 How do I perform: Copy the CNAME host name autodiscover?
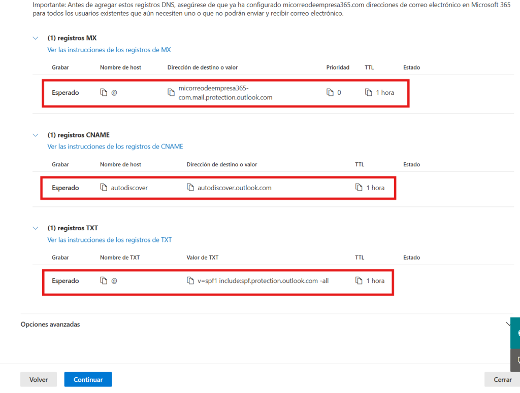pyautogui.click(x=104, y=188)
